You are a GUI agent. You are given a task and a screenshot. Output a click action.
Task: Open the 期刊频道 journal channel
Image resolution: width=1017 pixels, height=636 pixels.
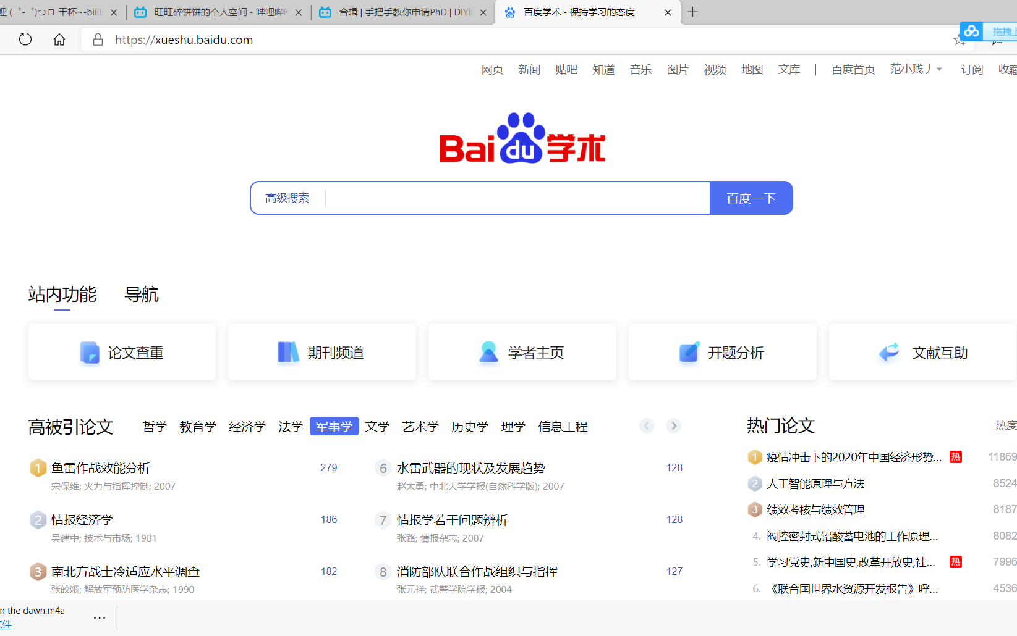click(321, 352)
